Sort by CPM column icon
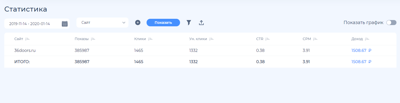400x103 pixels. pyautogui.click(x=315, y=39)
